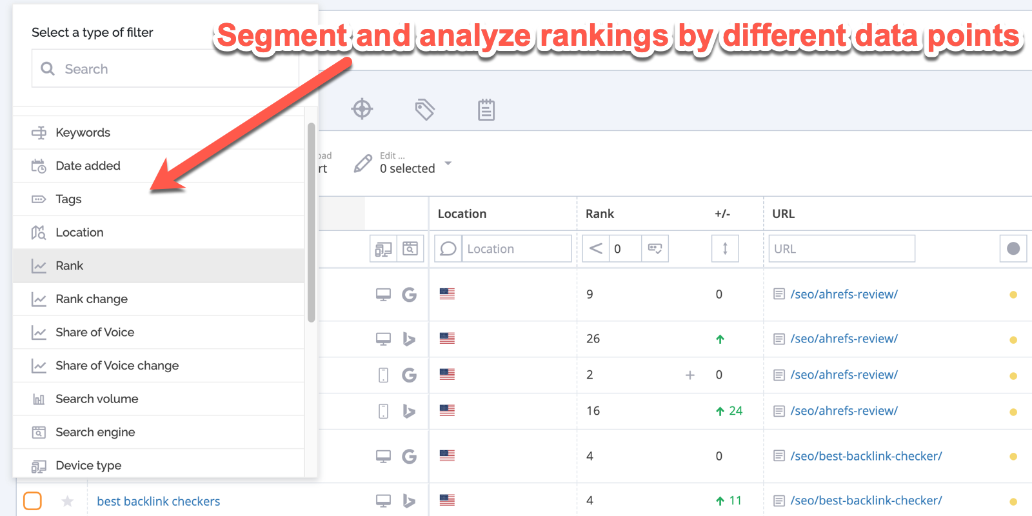The width and height of the screenshot is (1032, 516).
Task: Click plus icon in the rank 2 row
Action: [690, 375]
